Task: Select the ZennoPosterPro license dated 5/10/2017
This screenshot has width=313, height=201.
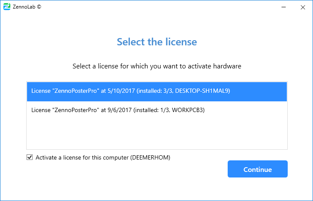Action: (x=157, y=92)
